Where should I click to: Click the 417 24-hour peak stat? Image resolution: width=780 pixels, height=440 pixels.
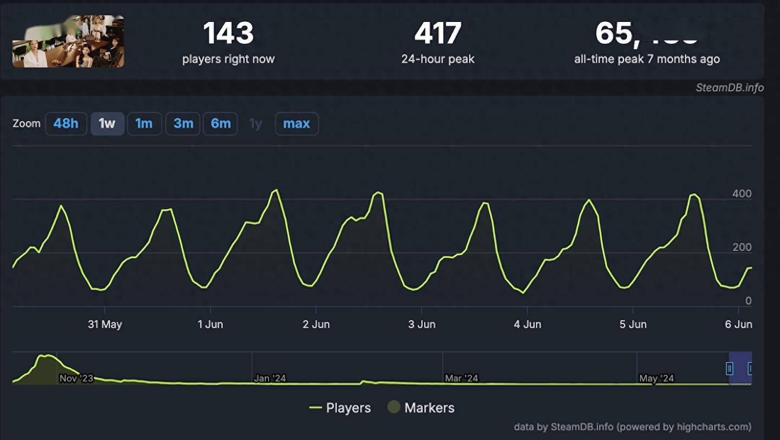437,42
